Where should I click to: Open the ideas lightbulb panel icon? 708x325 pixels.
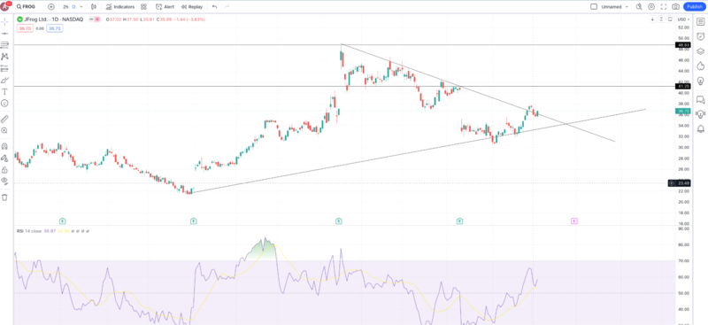coord(700,81)
